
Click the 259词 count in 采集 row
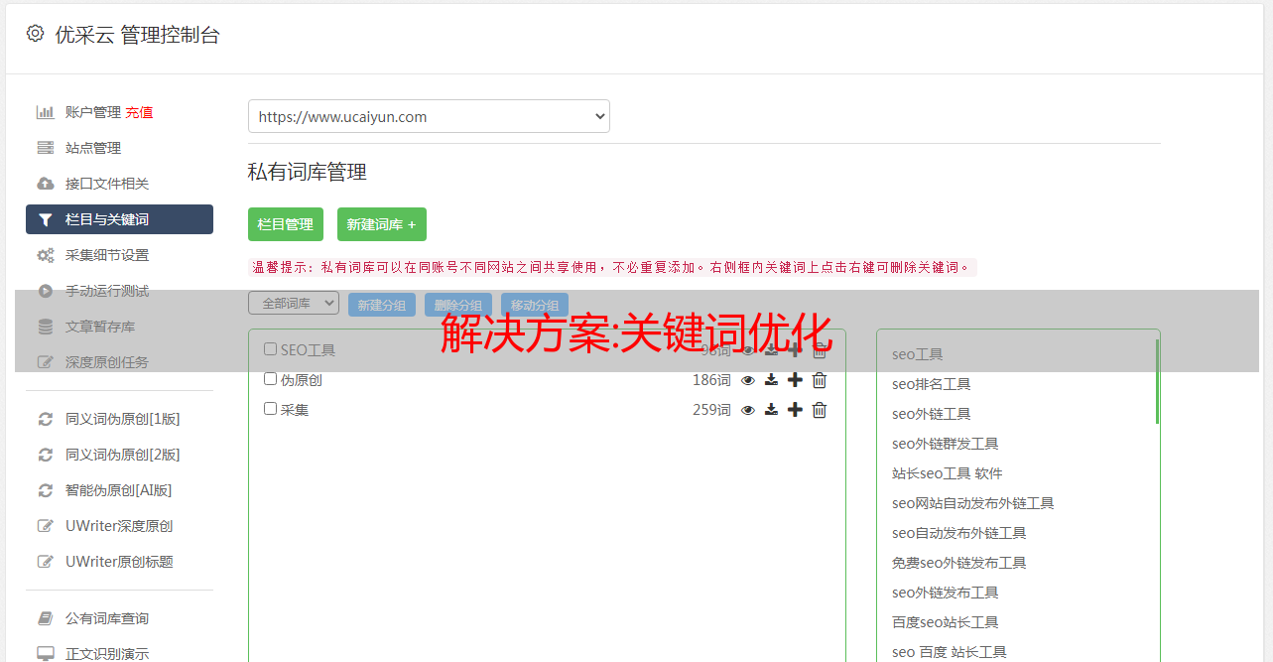(x=711, y=410)
